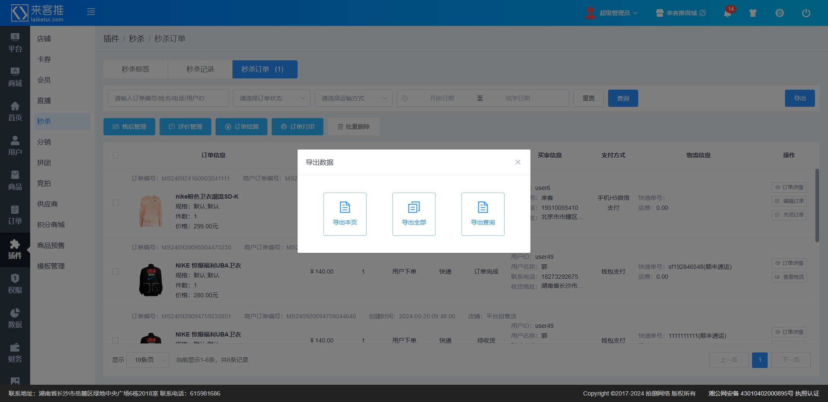
Task: Tick the checkbox for the user49 订单完成 order
Action: [116, 271]
